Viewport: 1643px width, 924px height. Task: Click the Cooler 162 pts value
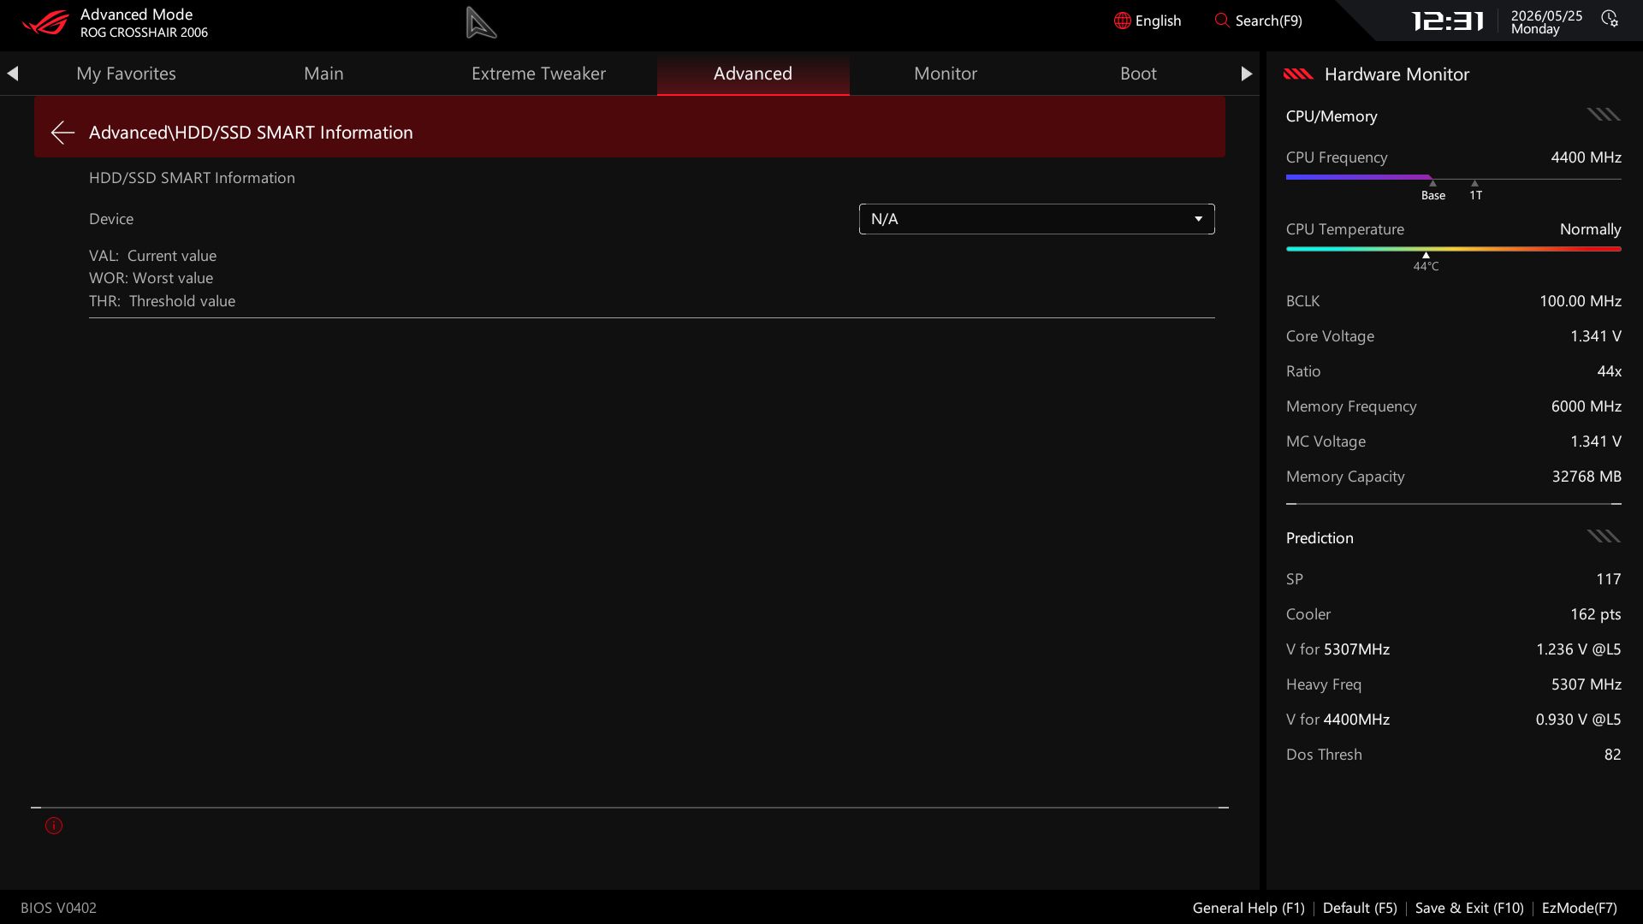click(x=1595, y=614)
